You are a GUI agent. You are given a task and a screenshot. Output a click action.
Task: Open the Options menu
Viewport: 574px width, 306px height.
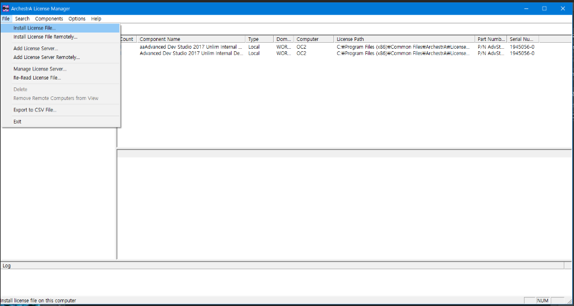[x=77, y=19]
